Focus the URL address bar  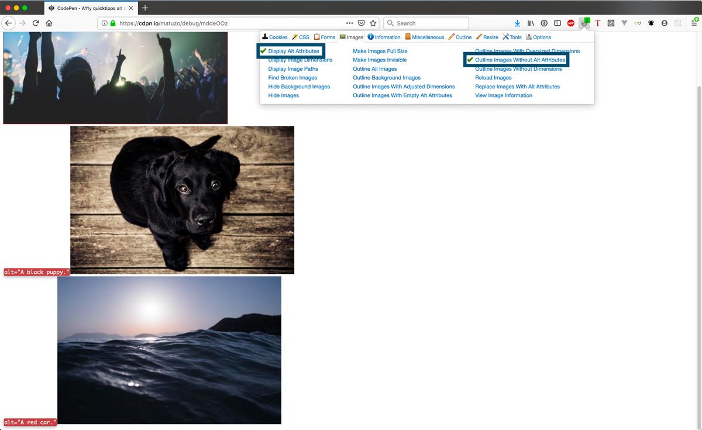[x=231, y=23]
